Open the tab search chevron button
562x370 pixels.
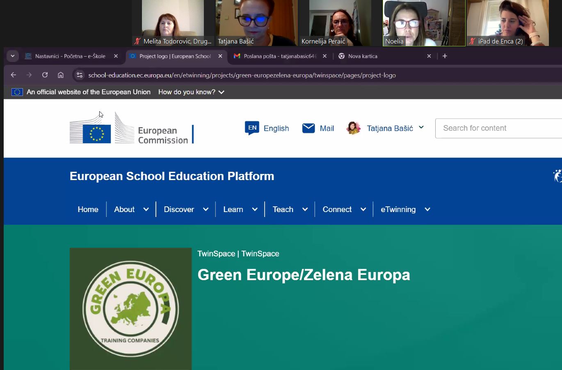[x=13, y=56]
